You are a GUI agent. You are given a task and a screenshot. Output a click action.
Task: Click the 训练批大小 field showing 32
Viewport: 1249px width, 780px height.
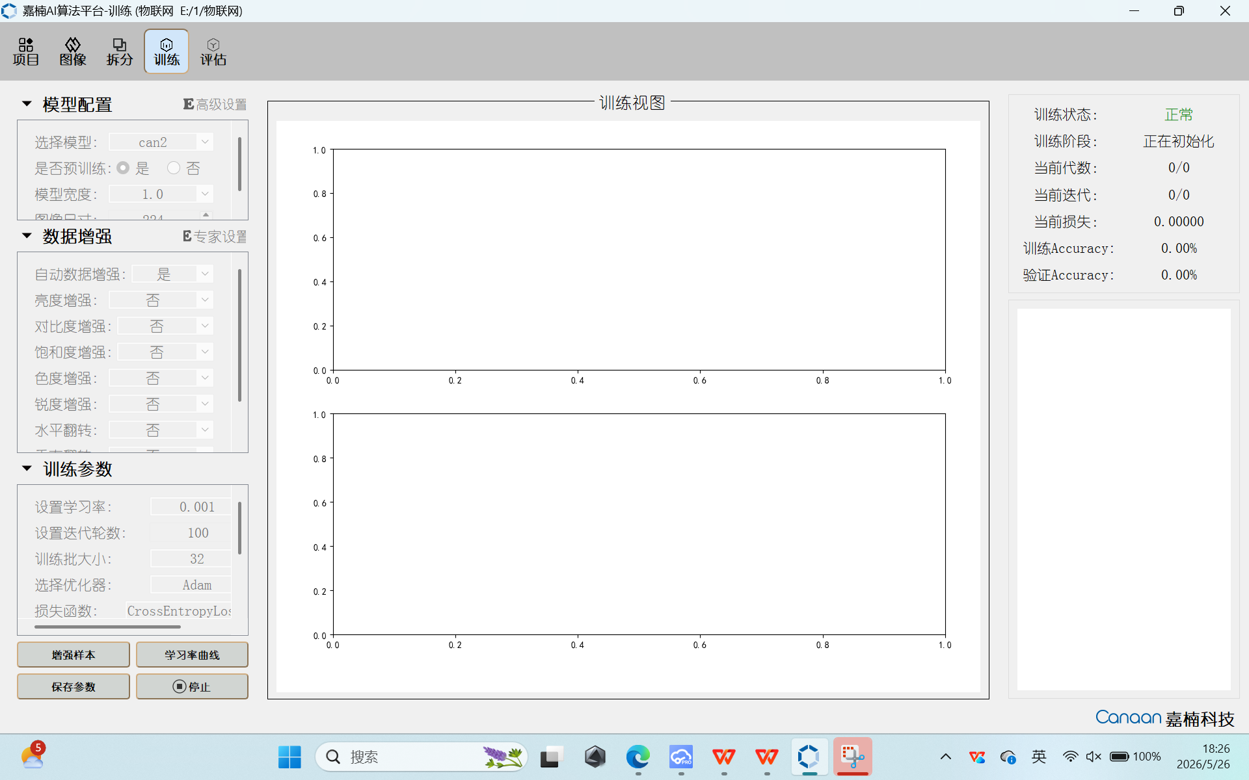click(191, 558)
